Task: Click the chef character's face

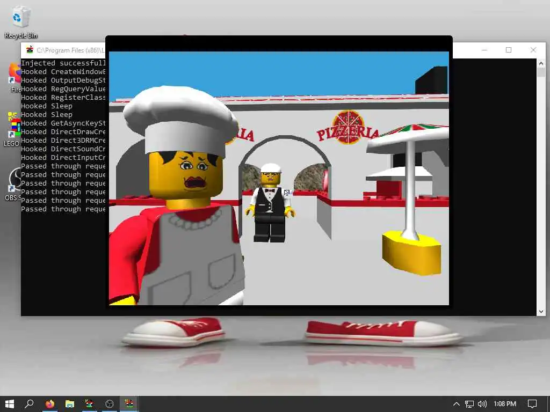Action: pos(186,174)
